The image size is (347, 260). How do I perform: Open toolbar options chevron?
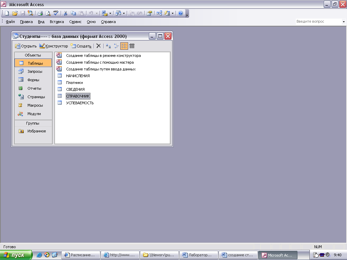coord(187,14)
